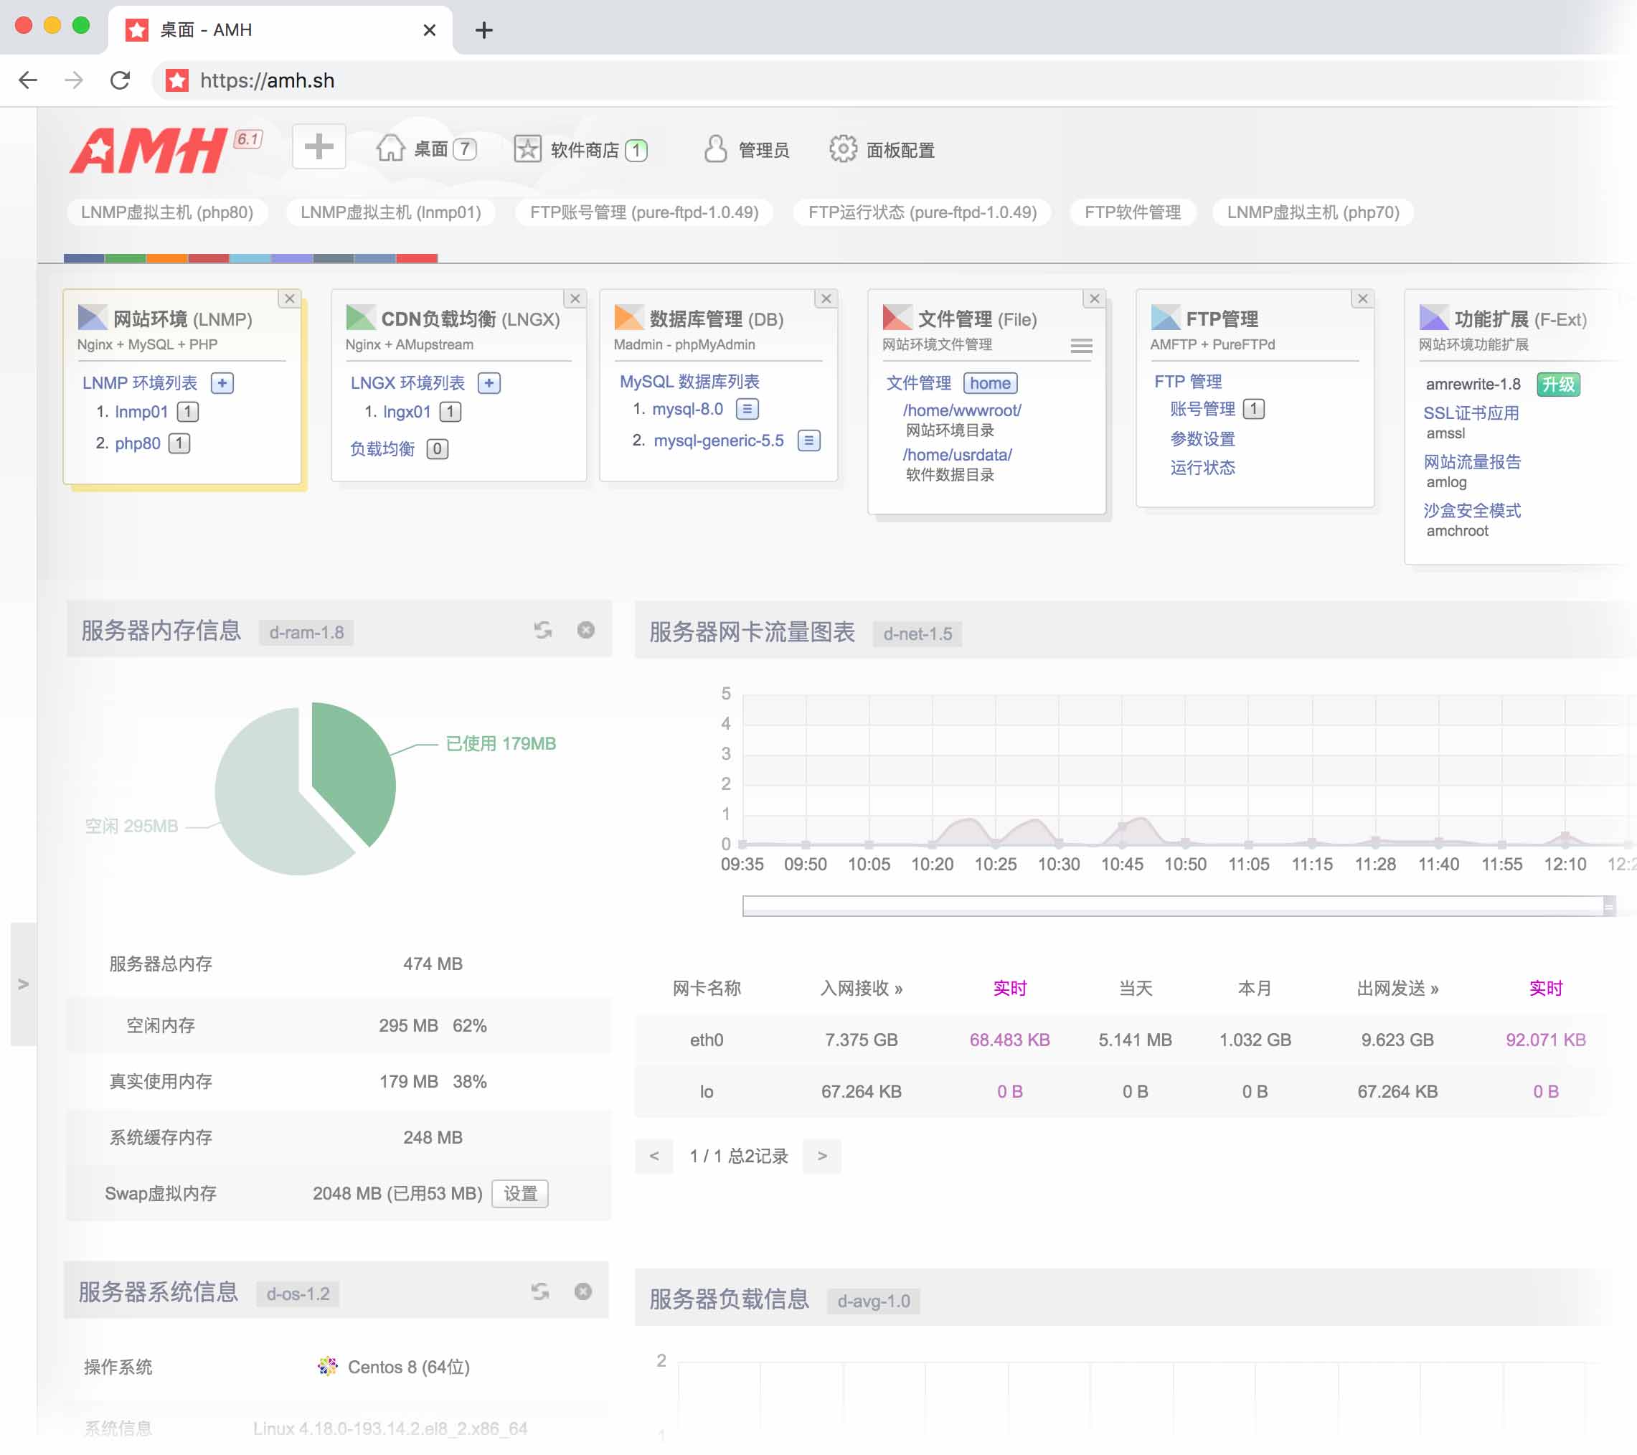Open lngx01 environment link
Viewport: 1637px width, 1455px height.
[x=407, y=412]
